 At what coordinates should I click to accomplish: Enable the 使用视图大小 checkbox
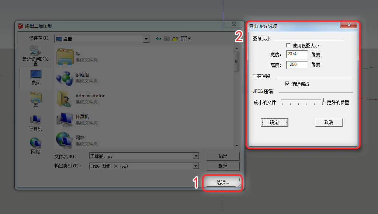(x=288, y=45)
